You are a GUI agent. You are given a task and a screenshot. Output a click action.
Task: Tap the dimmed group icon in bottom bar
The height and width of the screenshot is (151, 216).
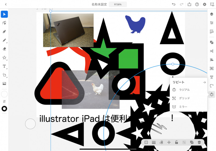click(x=184, y=142)
